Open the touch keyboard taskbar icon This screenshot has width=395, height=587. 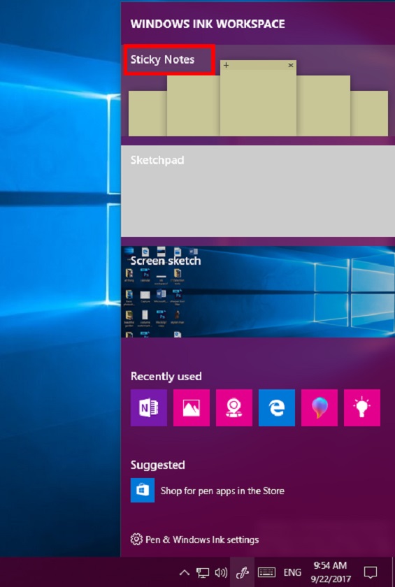[x=266, y=572]
